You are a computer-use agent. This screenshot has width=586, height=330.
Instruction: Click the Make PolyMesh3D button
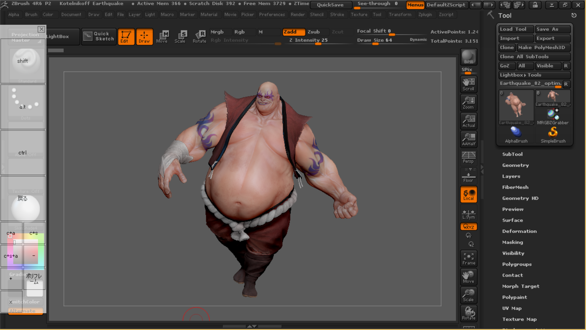(543, 47)
